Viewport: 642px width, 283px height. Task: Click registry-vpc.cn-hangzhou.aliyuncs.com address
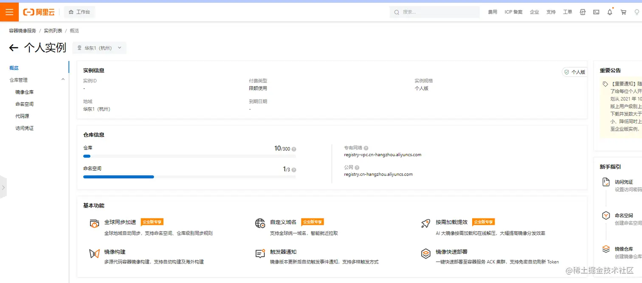click(383, 155)
